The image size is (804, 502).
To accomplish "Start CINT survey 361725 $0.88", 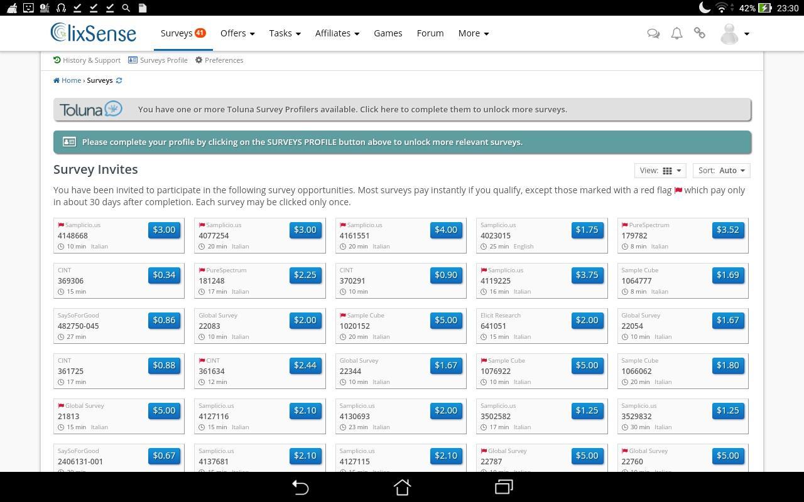I will coord(164,365).
